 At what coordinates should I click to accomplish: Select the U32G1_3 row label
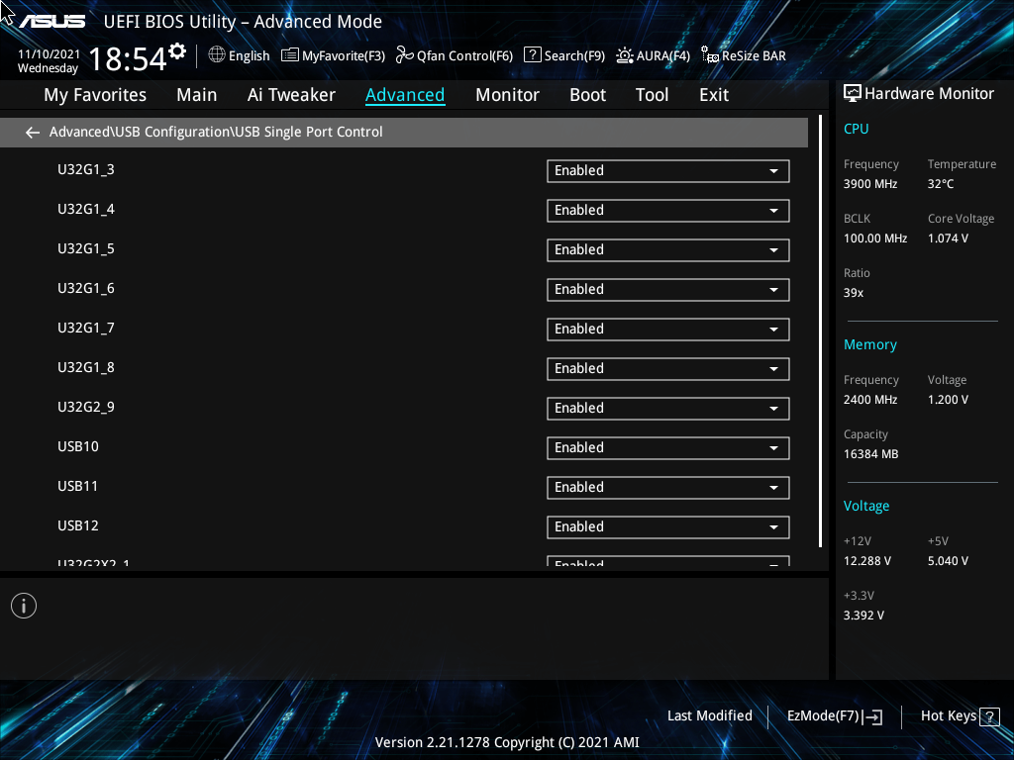pos(86,170)
